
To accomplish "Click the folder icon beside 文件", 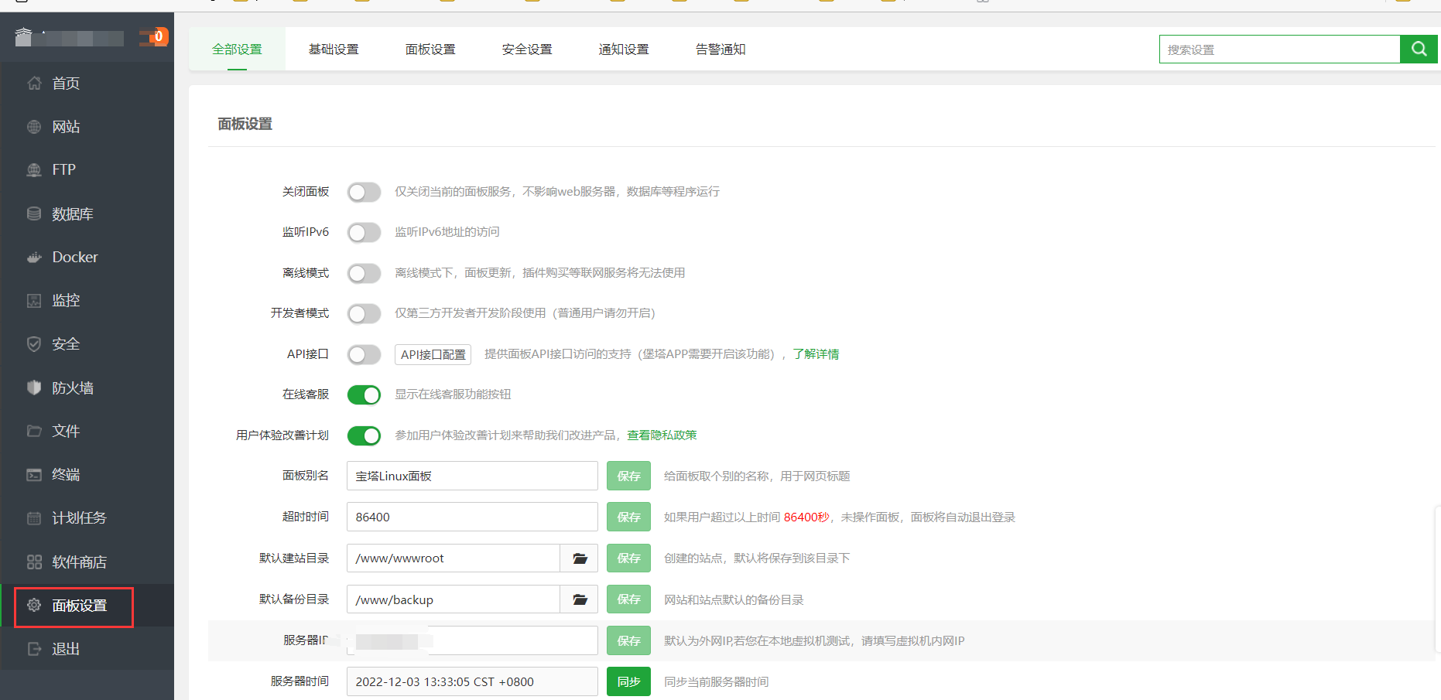I will coord(34,431).
